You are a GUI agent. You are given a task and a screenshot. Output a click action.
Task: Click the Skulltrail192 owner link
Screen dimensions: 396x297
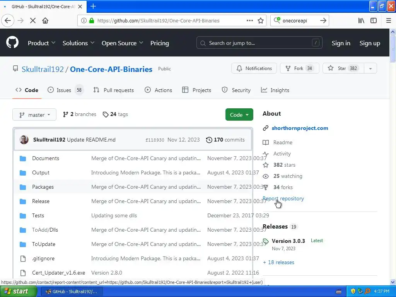tap(43, 69)
